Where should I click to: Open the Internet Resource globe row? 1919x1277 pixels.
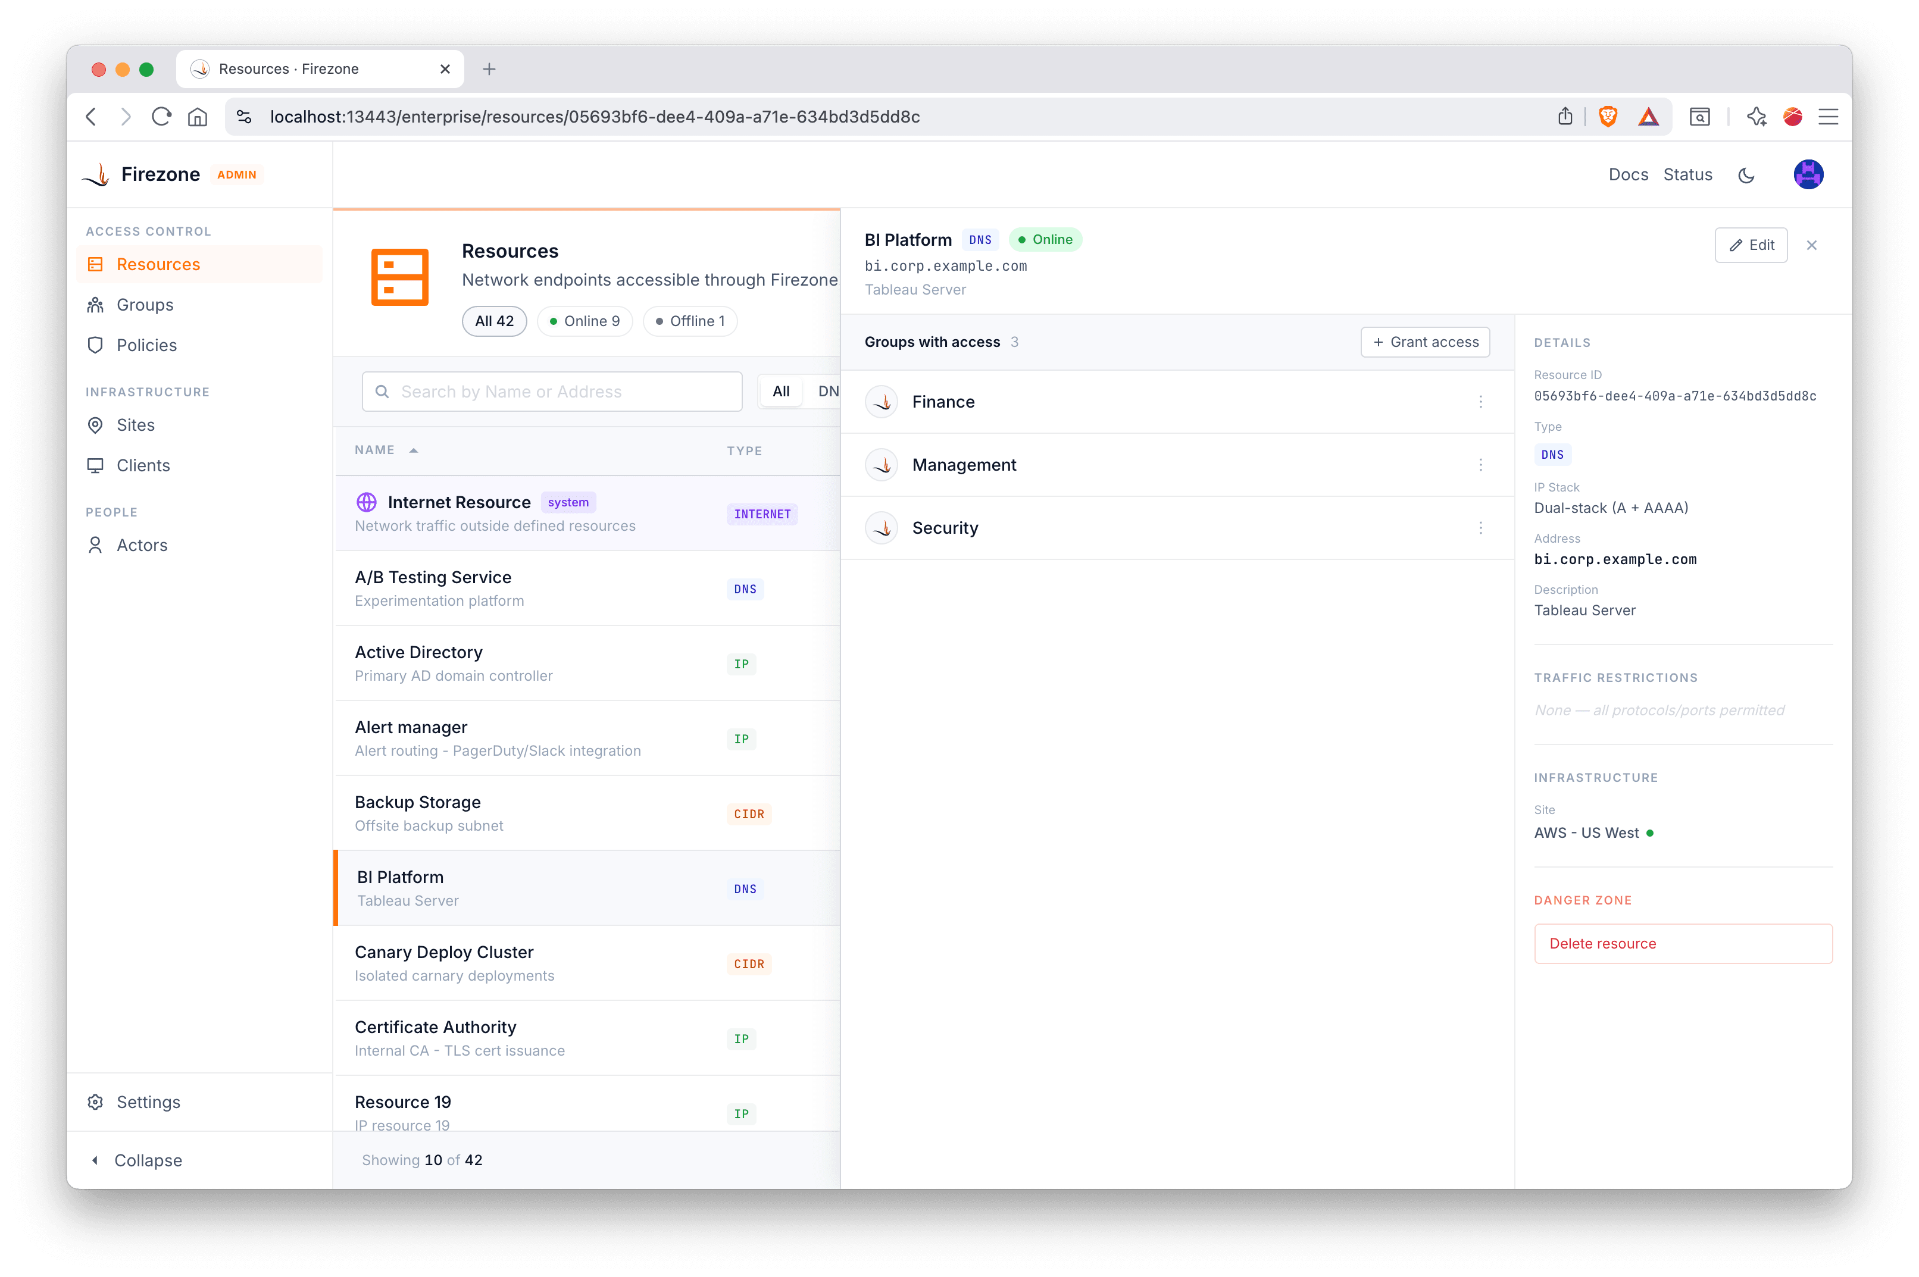pyautogui.click(x=458, y=502)
